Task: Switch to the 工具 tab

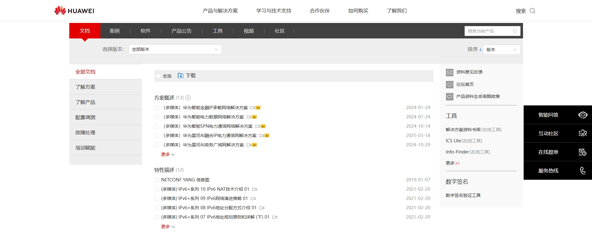Action: [218, 31]
